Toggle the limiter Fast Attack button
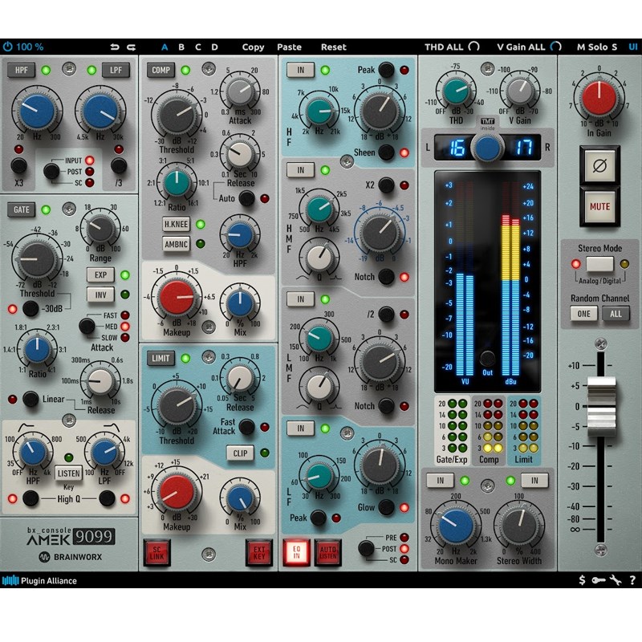642x642 pixels. 246,427
